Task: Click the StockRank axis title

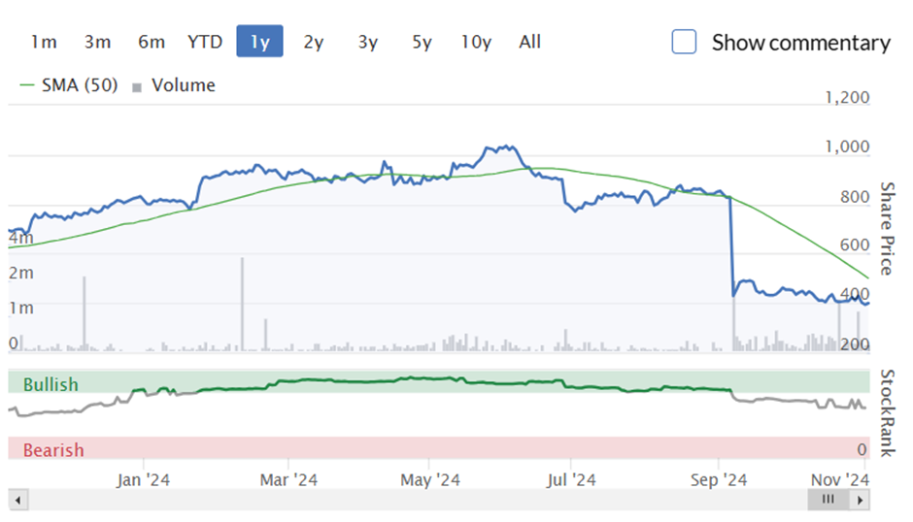Action: click(886, 412)
